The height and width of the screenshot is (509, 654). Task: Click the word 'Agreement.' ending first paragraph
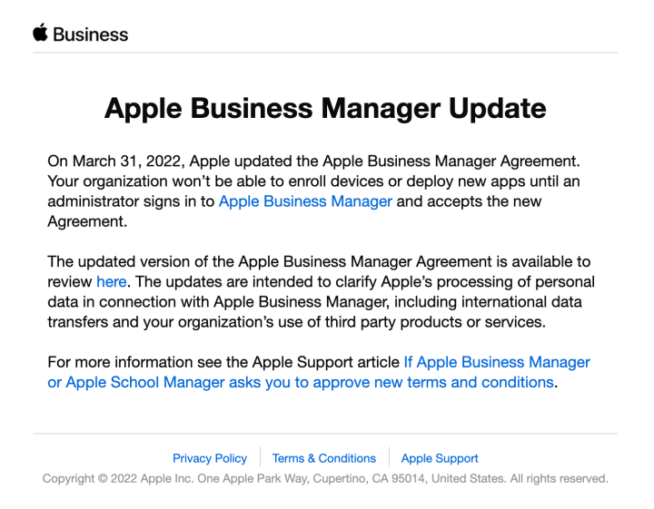tap(87, 221)
